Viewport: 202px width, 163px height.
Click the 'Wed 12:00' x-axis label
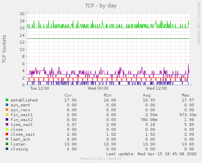(156, 88)
